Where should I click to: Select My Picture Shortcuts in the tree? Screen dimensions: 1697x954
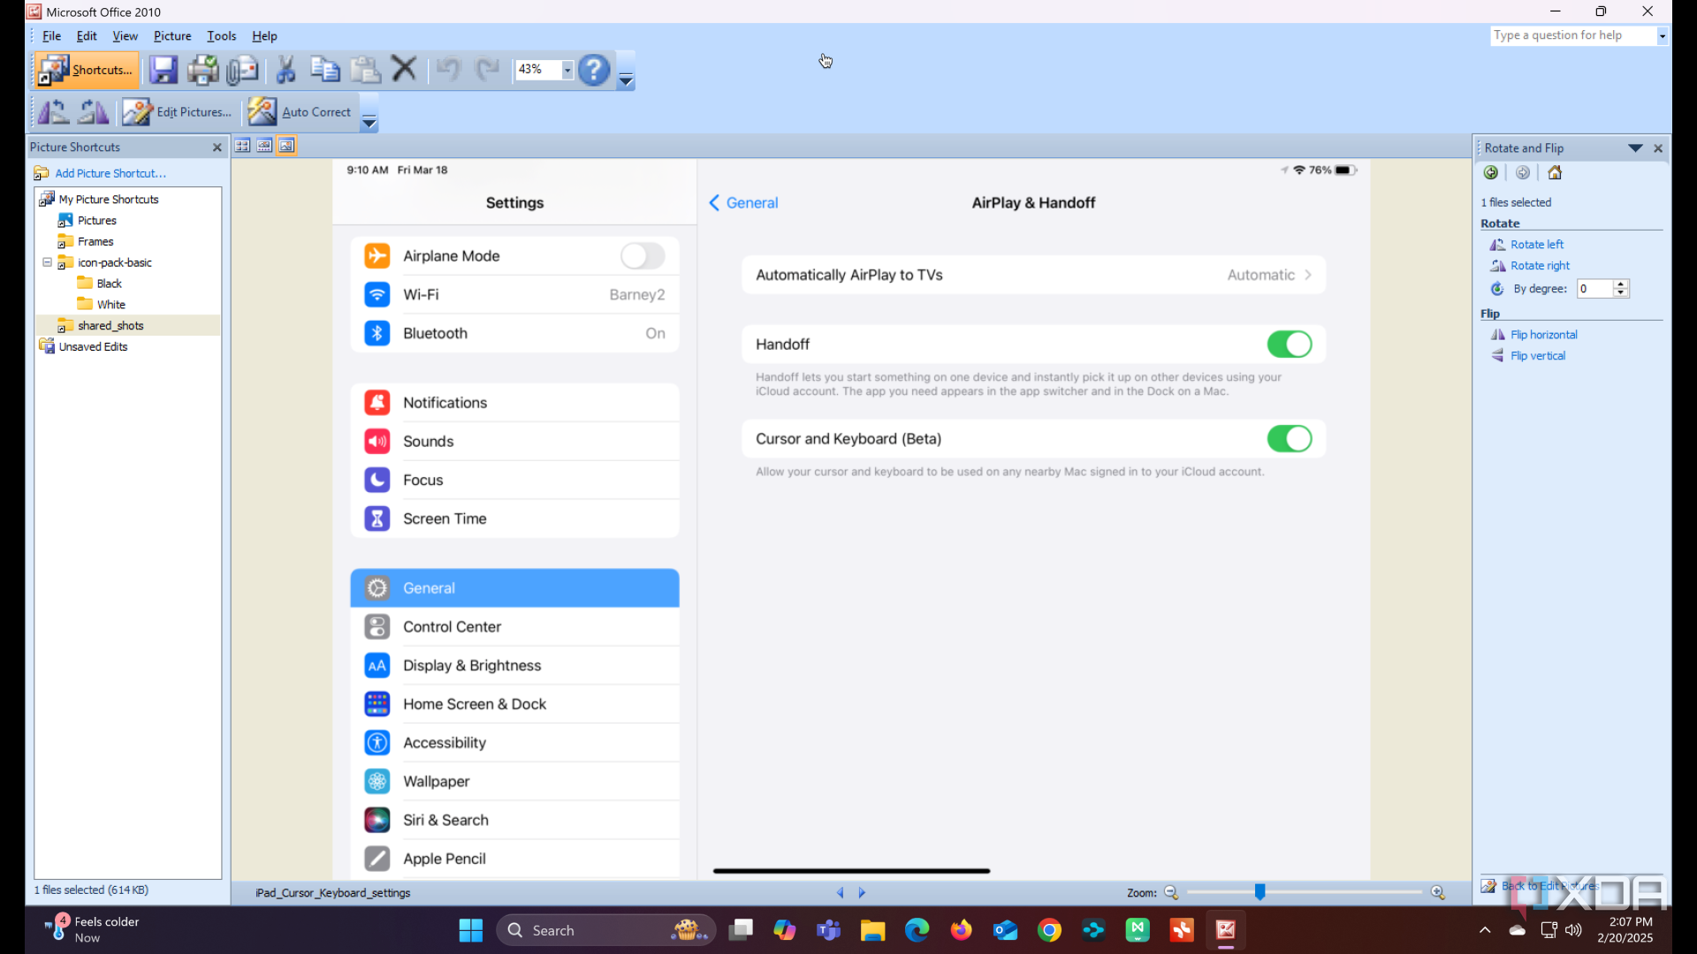109,200
